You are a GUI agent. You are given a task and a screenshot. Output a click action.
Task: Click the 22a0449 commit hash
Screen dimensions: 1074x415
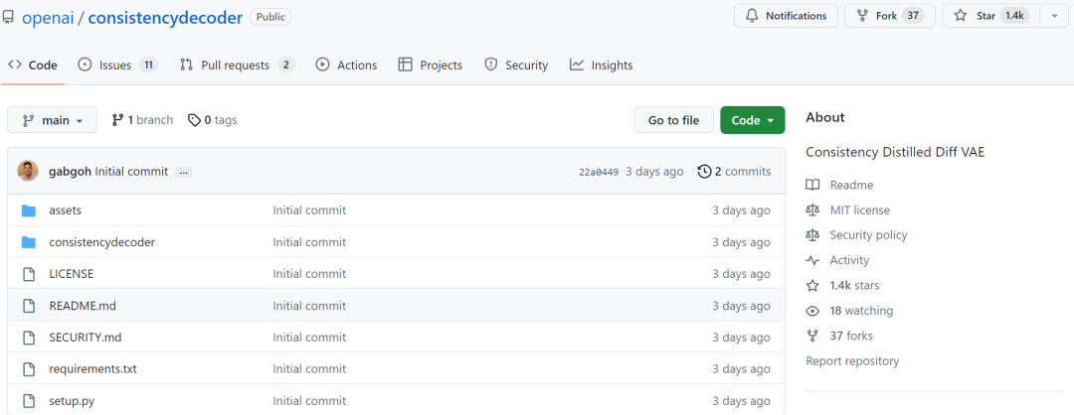[600, 173]
